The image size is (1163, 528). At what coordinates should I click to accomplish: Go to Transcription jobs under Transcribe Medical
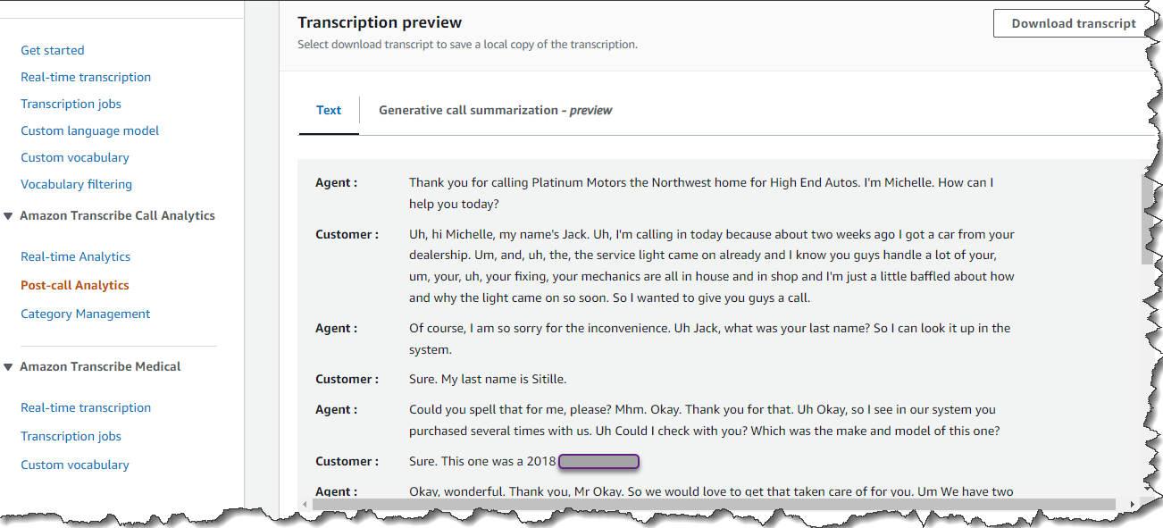71,437
